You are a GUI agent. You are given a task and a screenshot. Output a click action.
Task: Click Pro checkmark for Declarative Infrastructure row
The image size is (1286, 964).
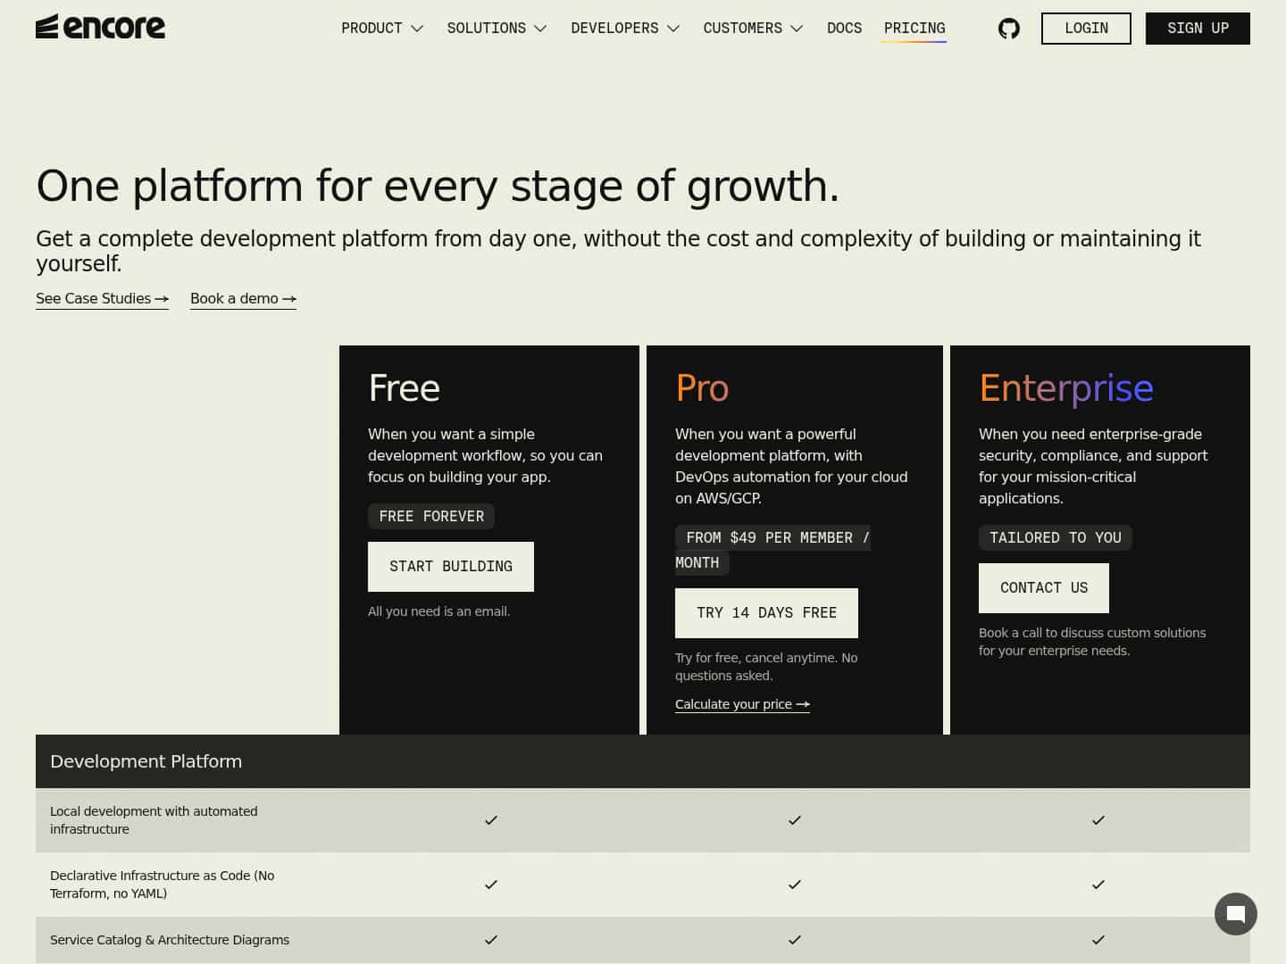[795, 885]
